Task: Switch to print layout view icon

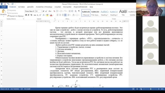Action: click(137, 89)
